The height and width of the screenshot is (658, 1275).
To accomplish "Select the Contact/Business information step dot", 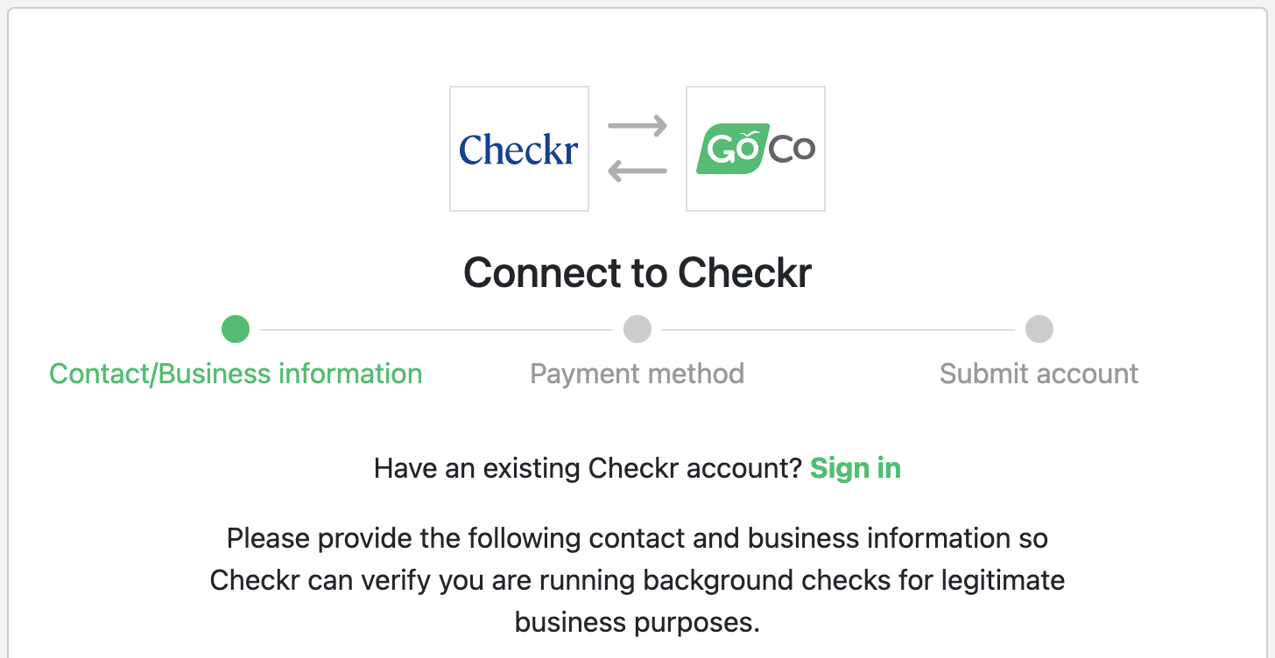I will (235, 329).
